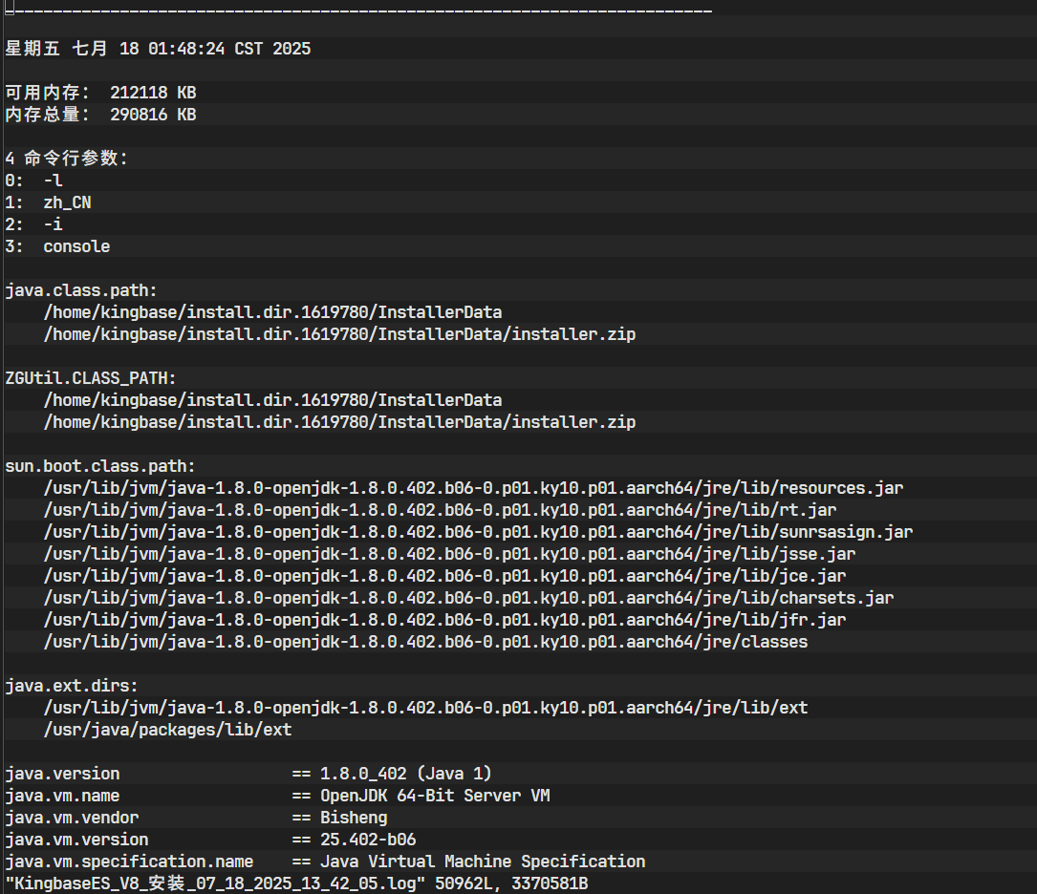Click the 可用内存 212118 KB line

100,93
